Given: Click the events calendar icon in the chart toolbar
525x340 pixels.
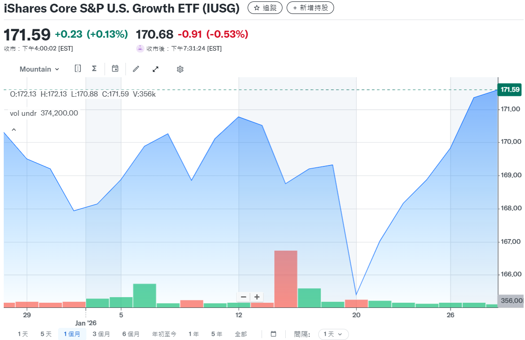Looking at the screenshot, I should tap(115, 69).
